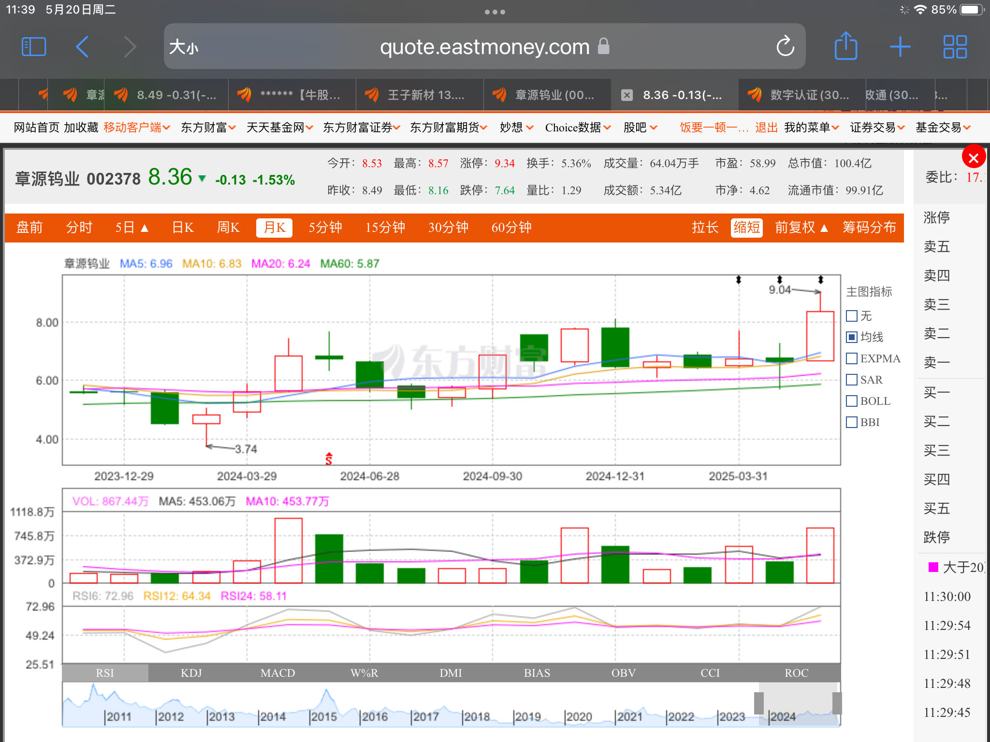This screenshot has height=742, width=990.
Task: Switch to the 章源钨业 (00... tab
Action: pyautogui.click(x=547, y=95)
